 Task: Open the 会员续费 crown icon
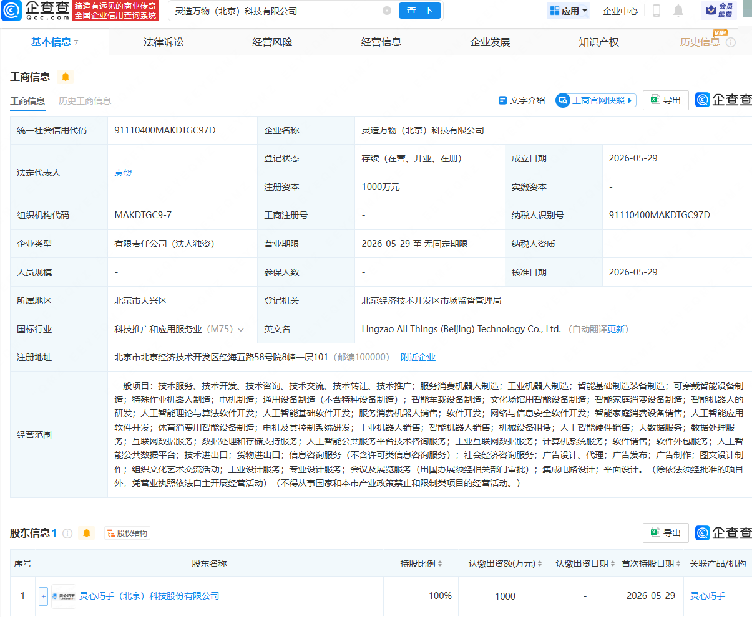tap(719, 10)
